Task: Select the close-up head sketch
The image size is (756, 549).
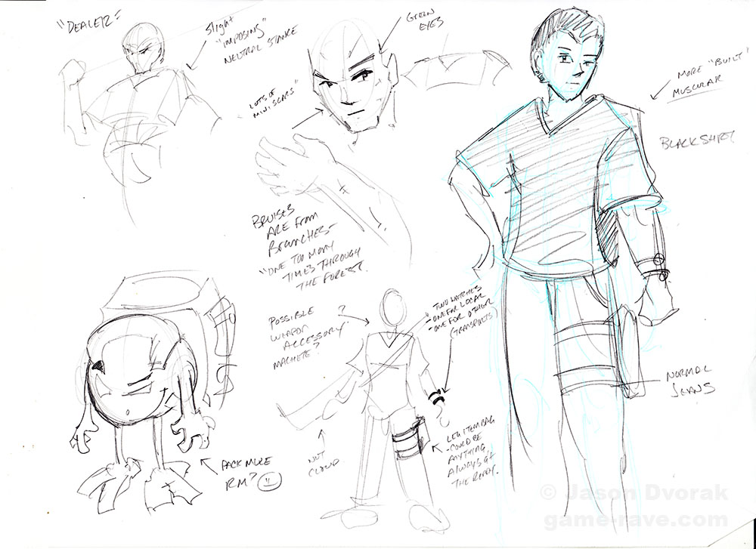Action: 353,79
